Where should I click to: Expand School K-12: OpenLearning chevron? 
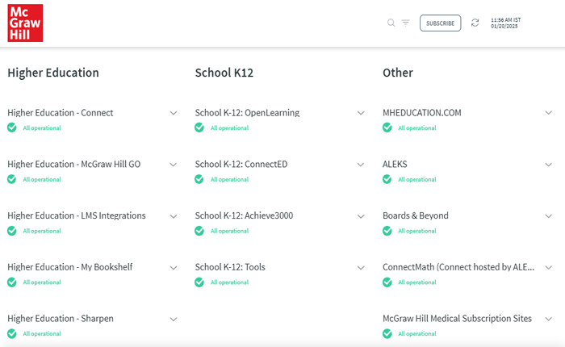[361, 113]
